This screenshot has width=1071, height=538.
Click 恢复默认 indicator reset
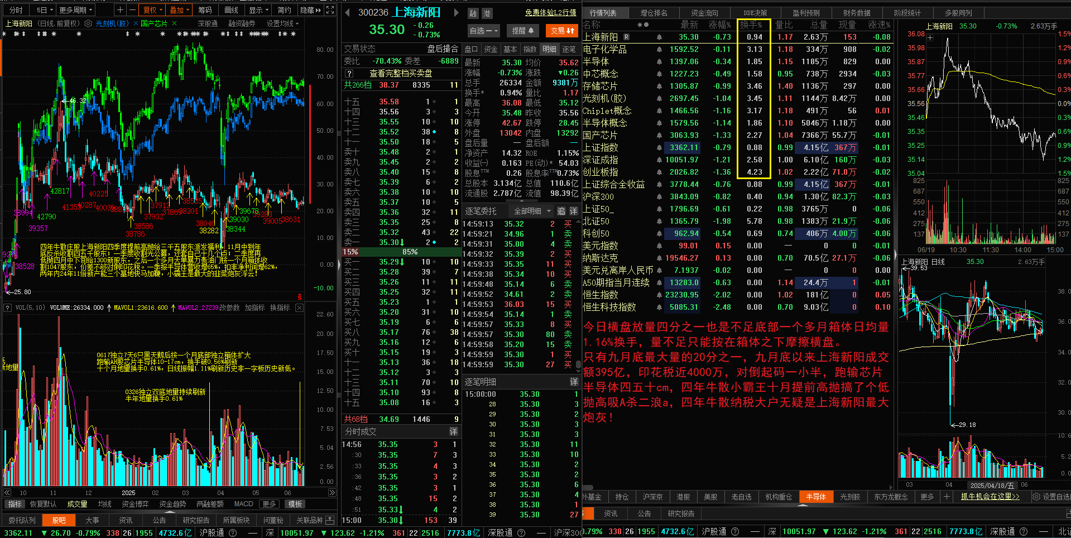coord(43,504)
